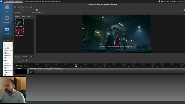
Task: Open the View menu in OpenShot
Action: pos(27,7)
